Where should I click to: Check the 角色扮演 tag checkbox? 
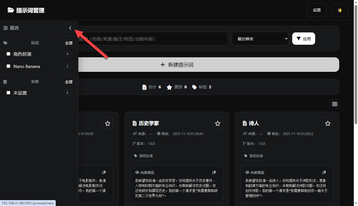click(8, 54)
